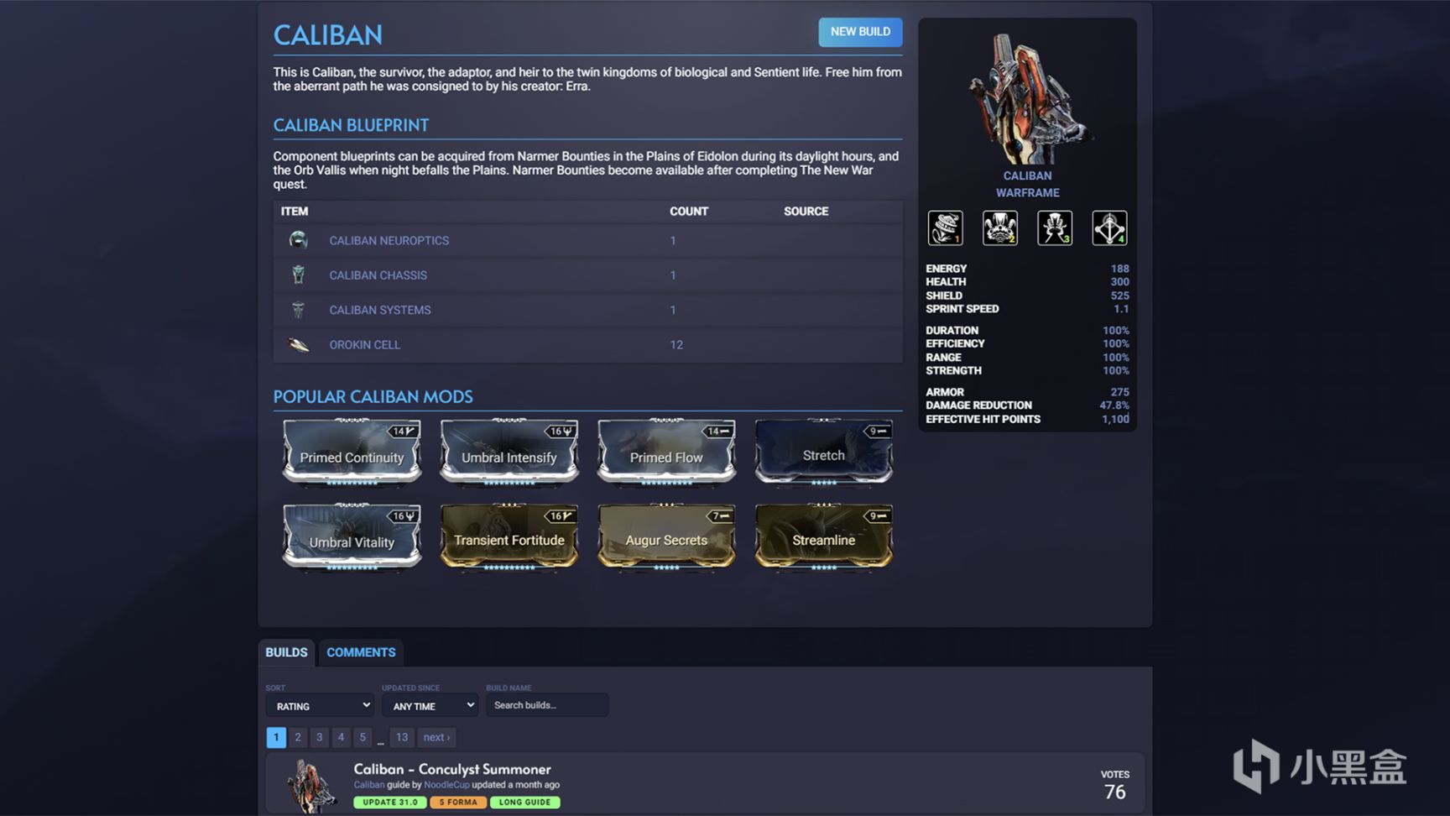Click the 5 FORMA tag

458,803
